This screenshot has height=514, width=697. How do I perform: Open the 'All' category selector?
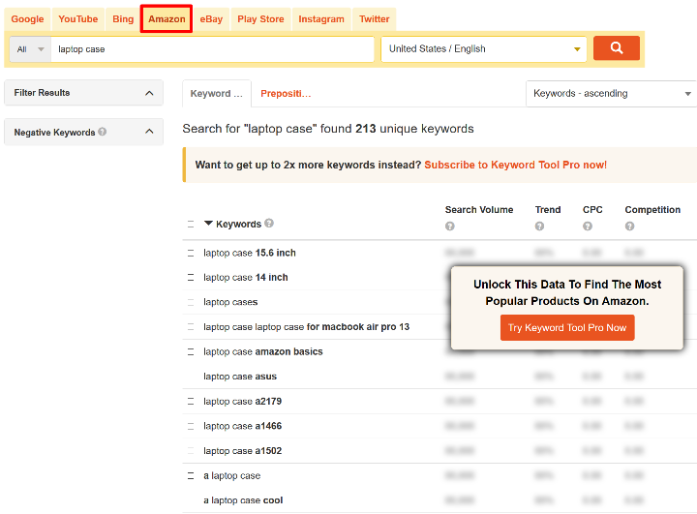(30, 48)
